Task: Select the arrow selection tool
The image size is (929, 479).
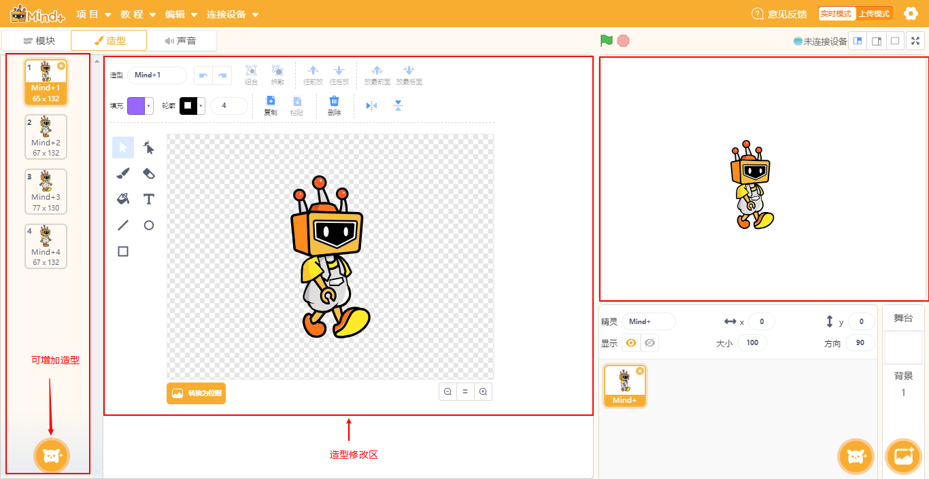Action: [x=123, y=147]
